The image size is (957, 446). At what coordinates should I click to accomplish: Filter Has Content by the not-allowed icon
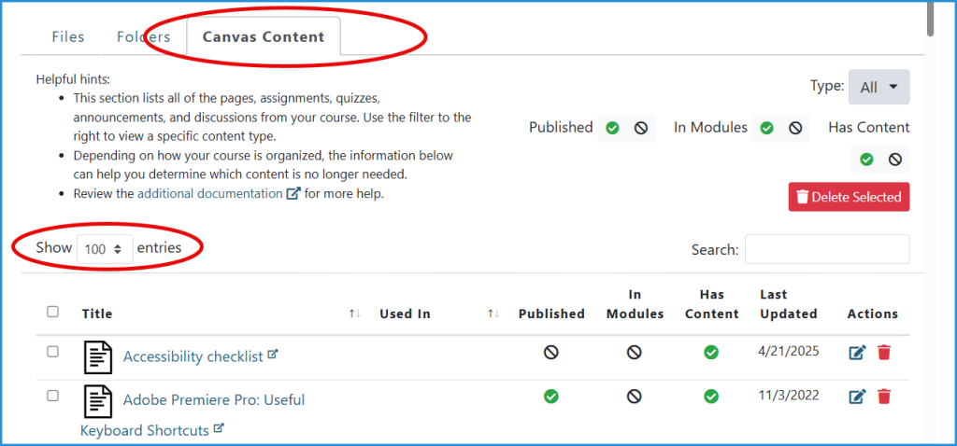point(895,160)
